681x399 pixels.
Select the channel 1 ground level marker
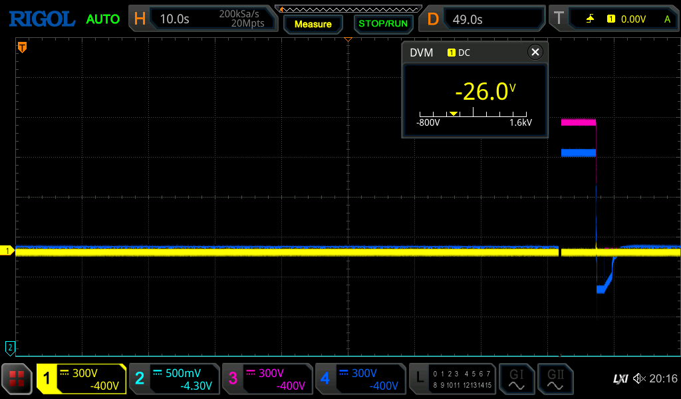[x=8, y=251]
